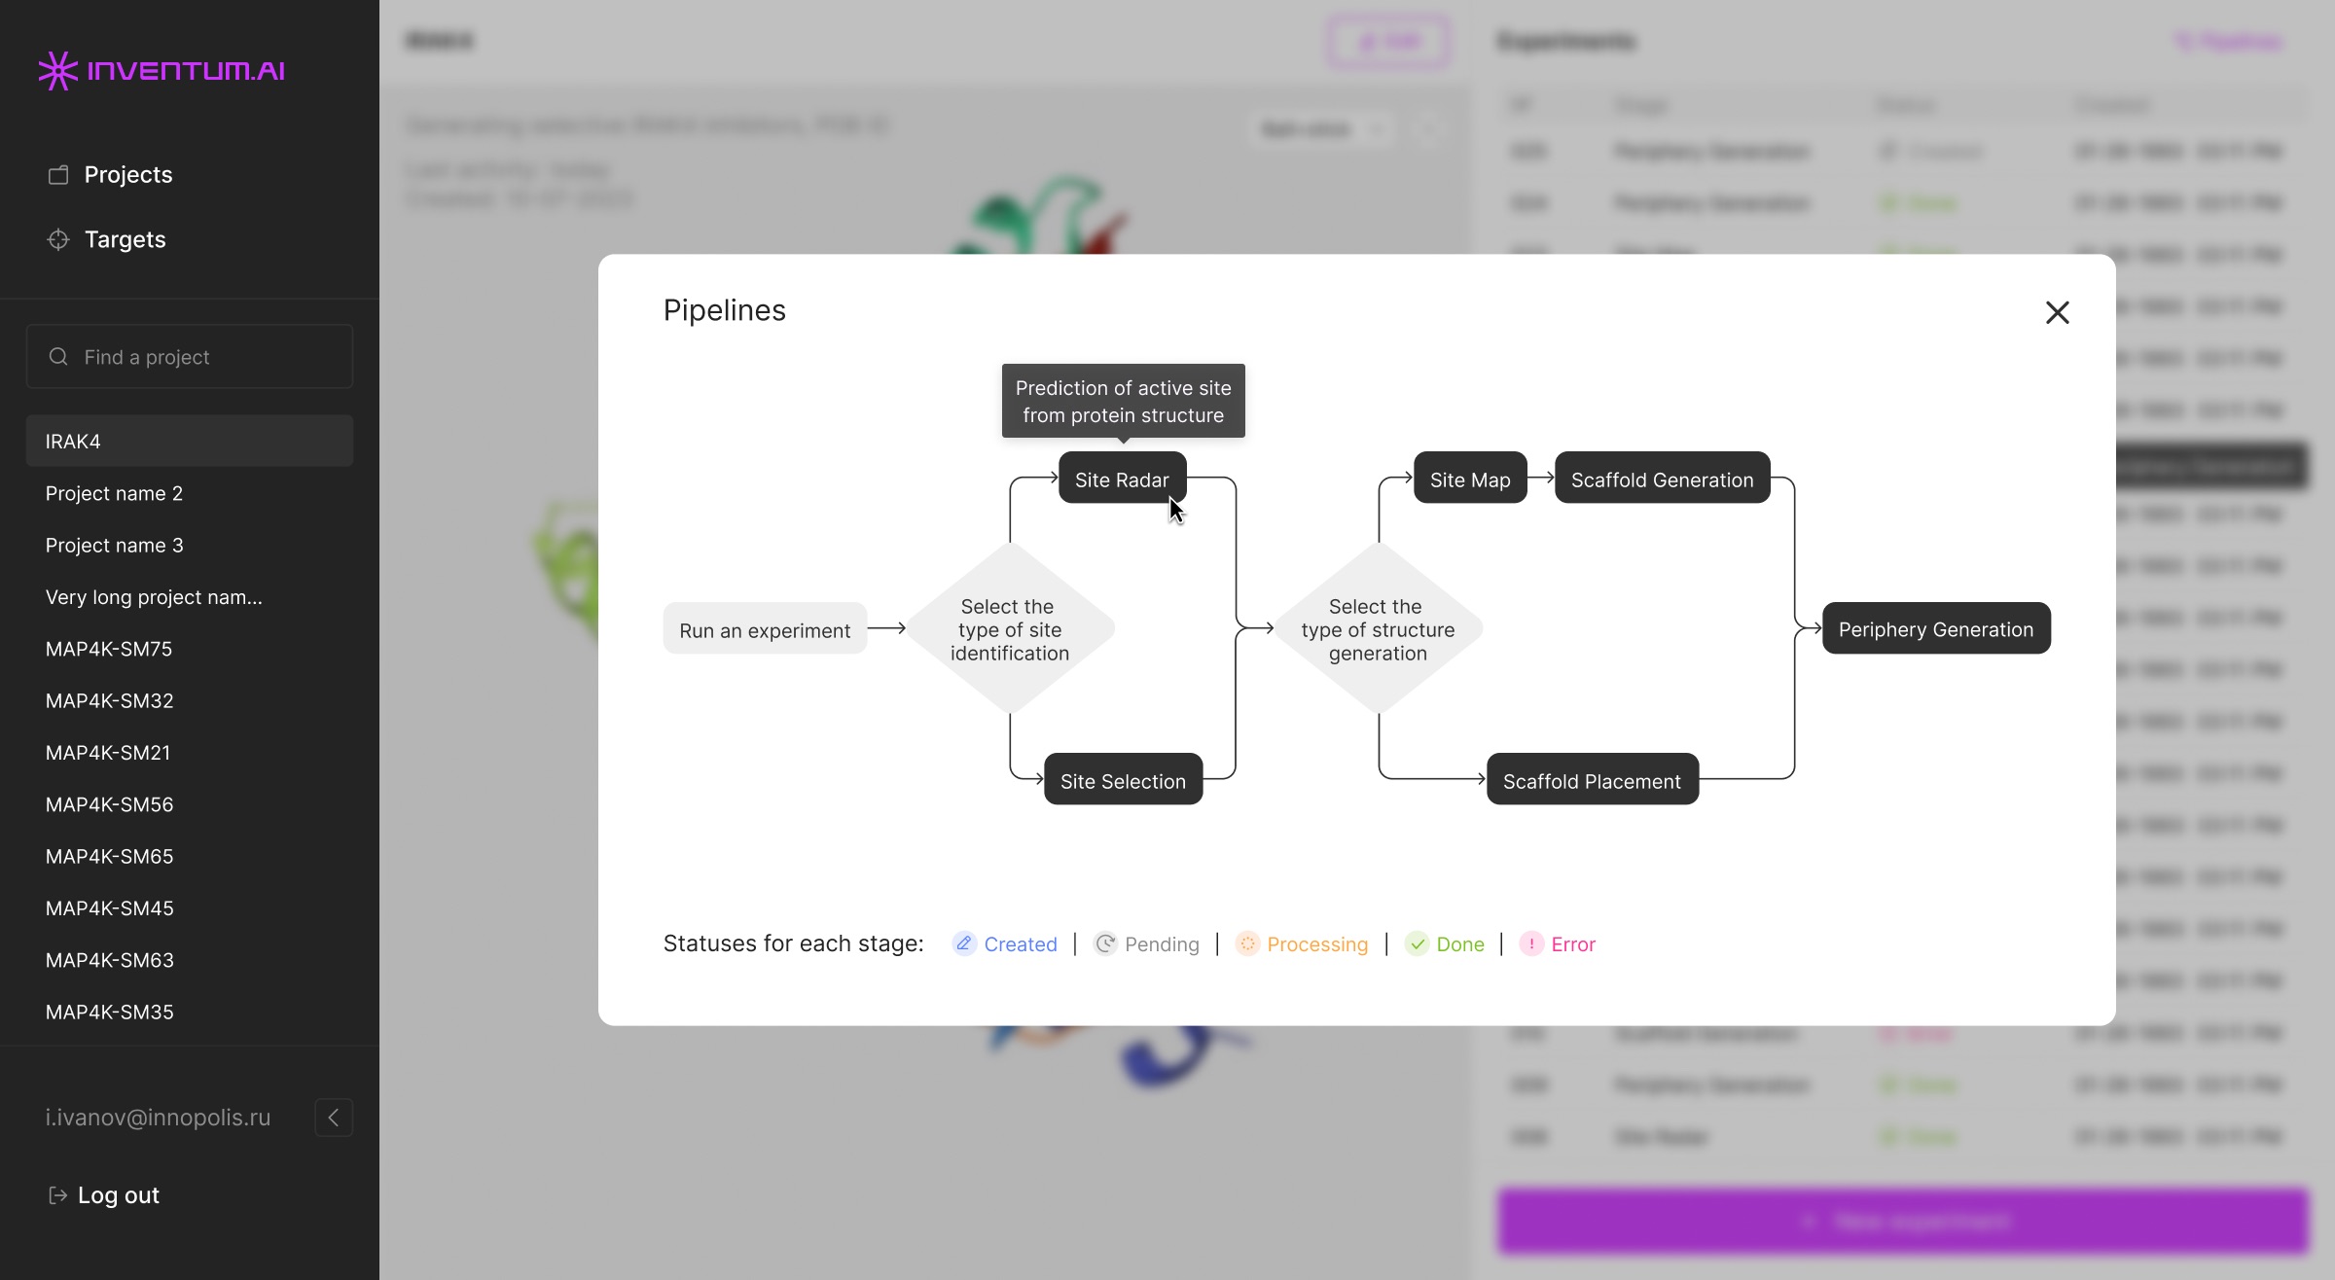Viewport: 2335px width, 1280px height.
Task: Click the Processing spinner status icon
Action: click(1247, 943)
